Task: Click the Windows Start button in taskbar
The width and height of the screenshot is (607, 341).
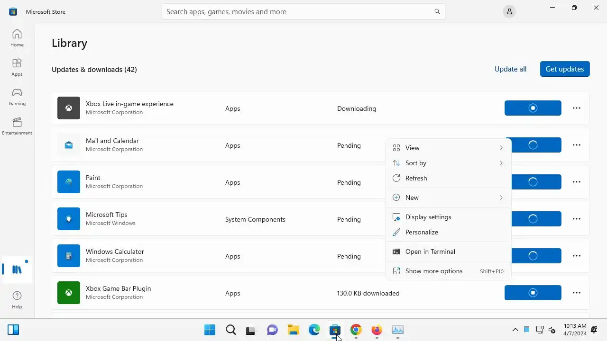Action: coord(210,330)
